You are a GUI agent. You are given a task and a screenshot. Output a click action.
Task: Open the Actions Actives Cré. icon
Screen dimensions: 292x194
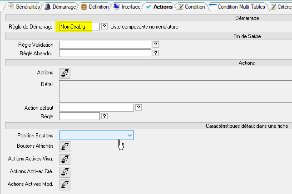coord(65,172)
